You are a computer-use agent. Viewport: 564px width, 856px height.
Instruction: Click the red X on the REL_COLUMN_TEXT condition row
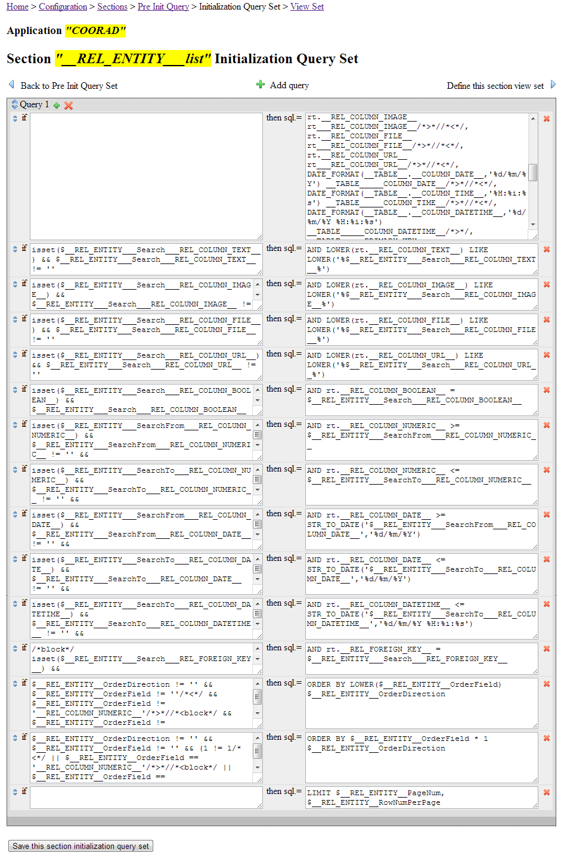[x=546, y=249]
